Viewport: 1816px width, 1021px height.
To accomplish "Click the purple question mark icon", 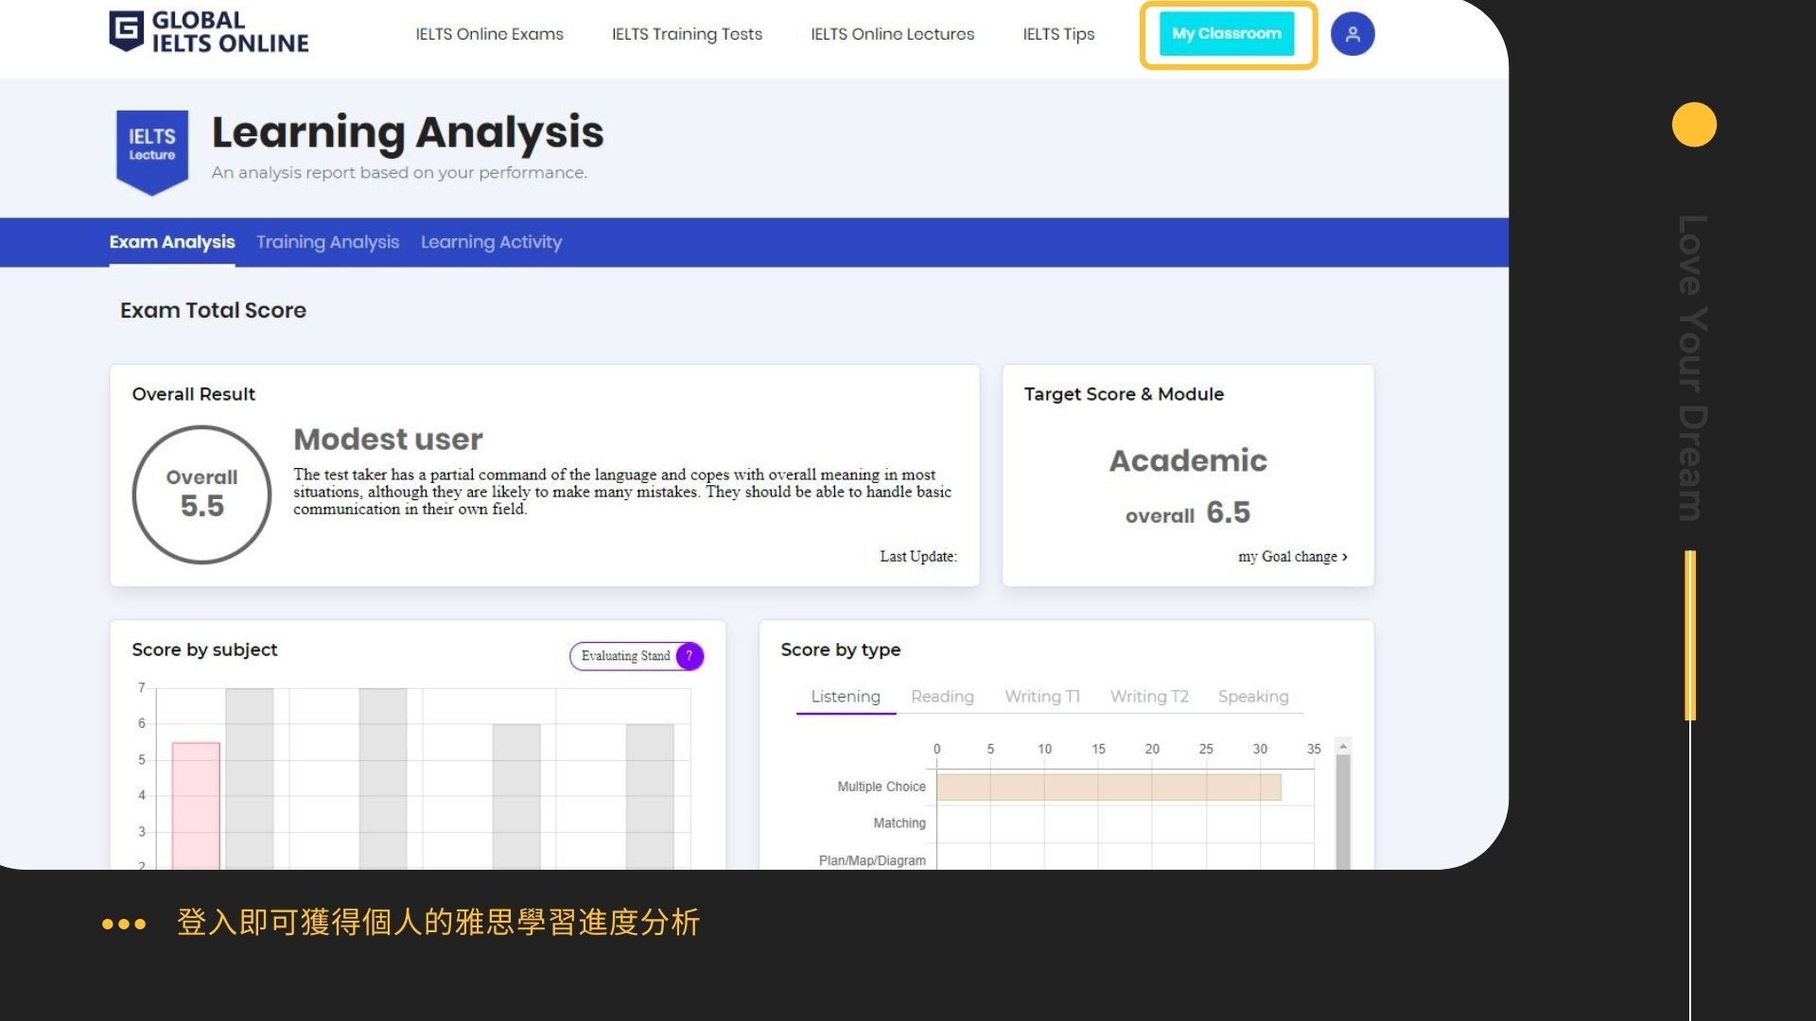I will (x=690, y=656).
